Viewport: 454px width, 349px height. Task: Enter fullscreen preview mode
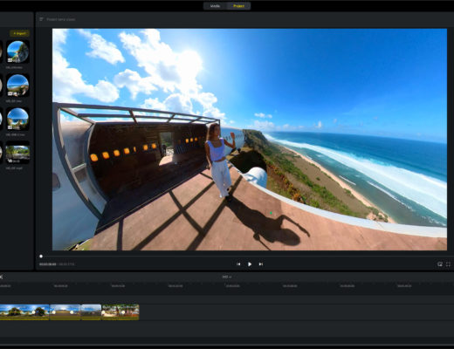pos(448,264)
